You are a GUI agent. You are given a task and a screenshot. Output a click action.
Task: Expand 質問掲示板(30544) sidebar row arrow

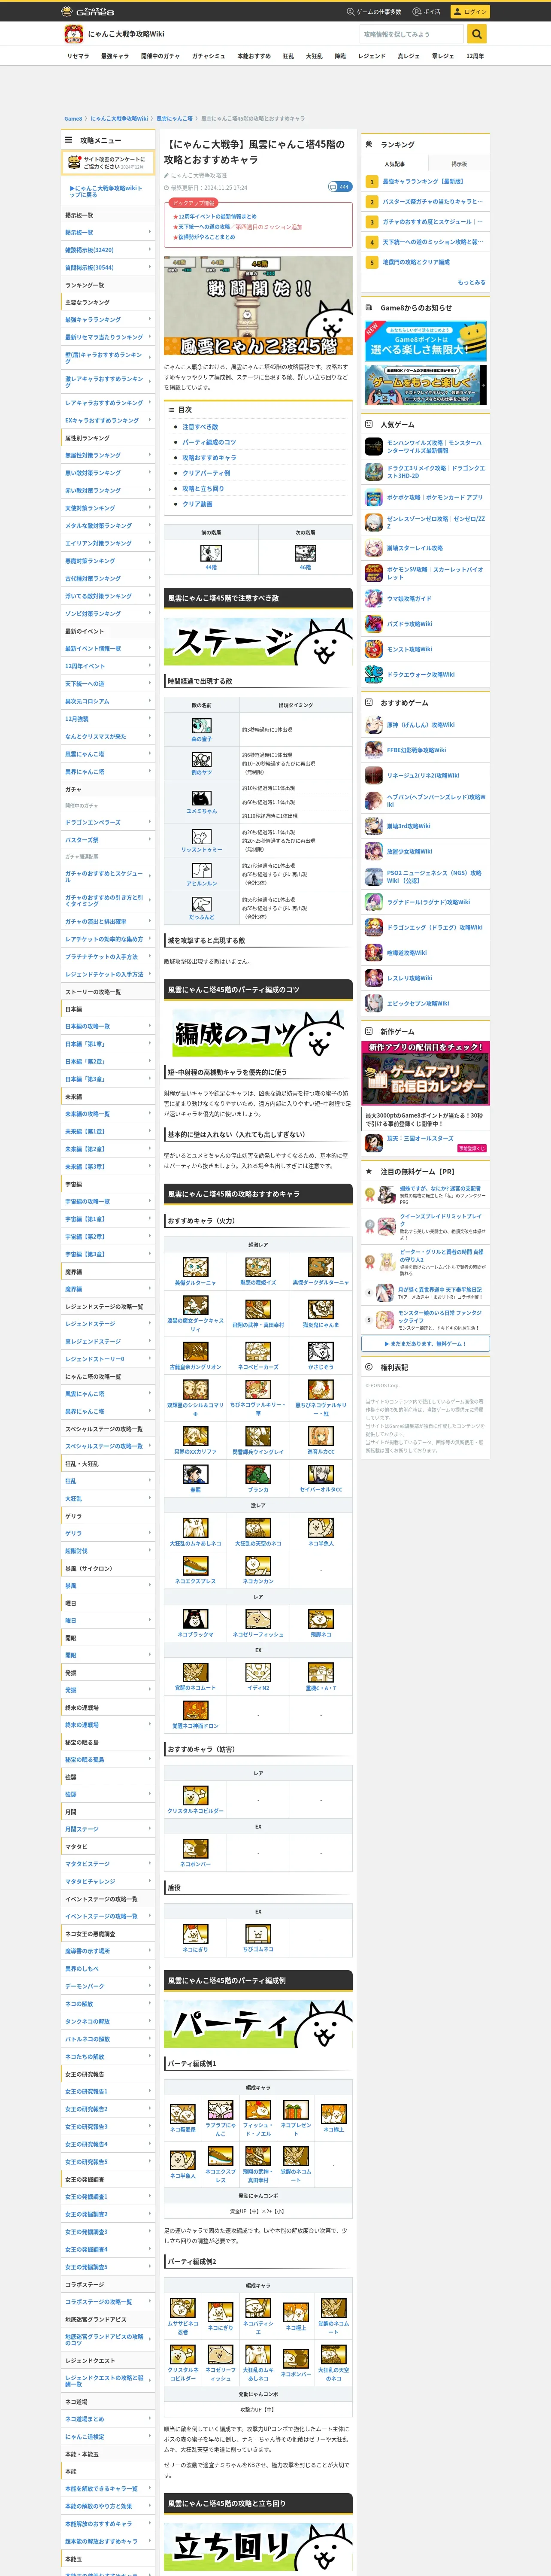[x=150, y=267]
